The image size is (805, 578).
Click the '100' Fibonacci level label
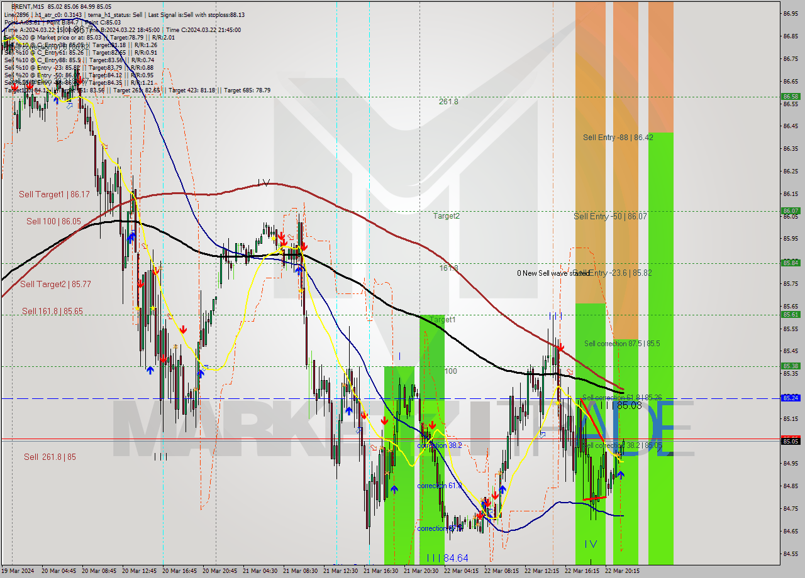[x=451, y=371]
